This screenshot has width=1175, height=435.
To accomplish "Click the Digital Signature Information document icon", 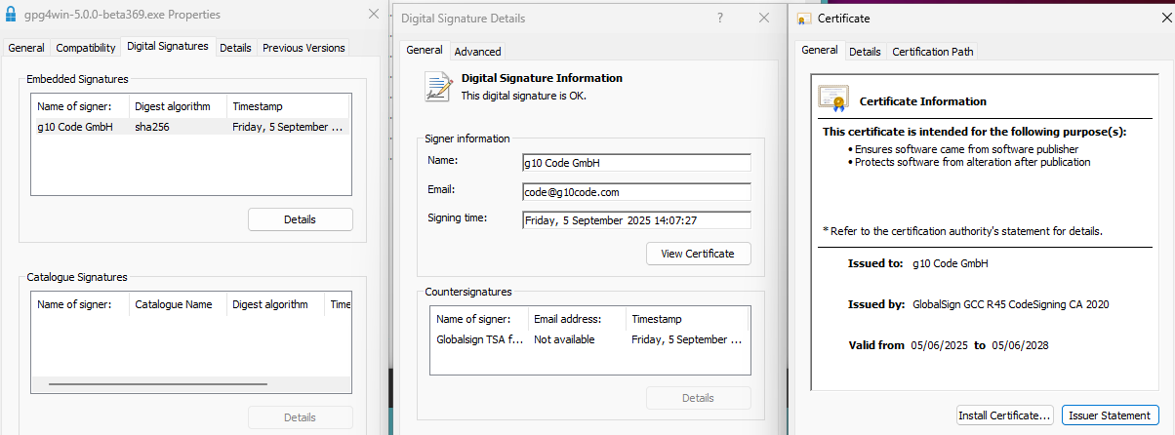I will click(438, 87).
